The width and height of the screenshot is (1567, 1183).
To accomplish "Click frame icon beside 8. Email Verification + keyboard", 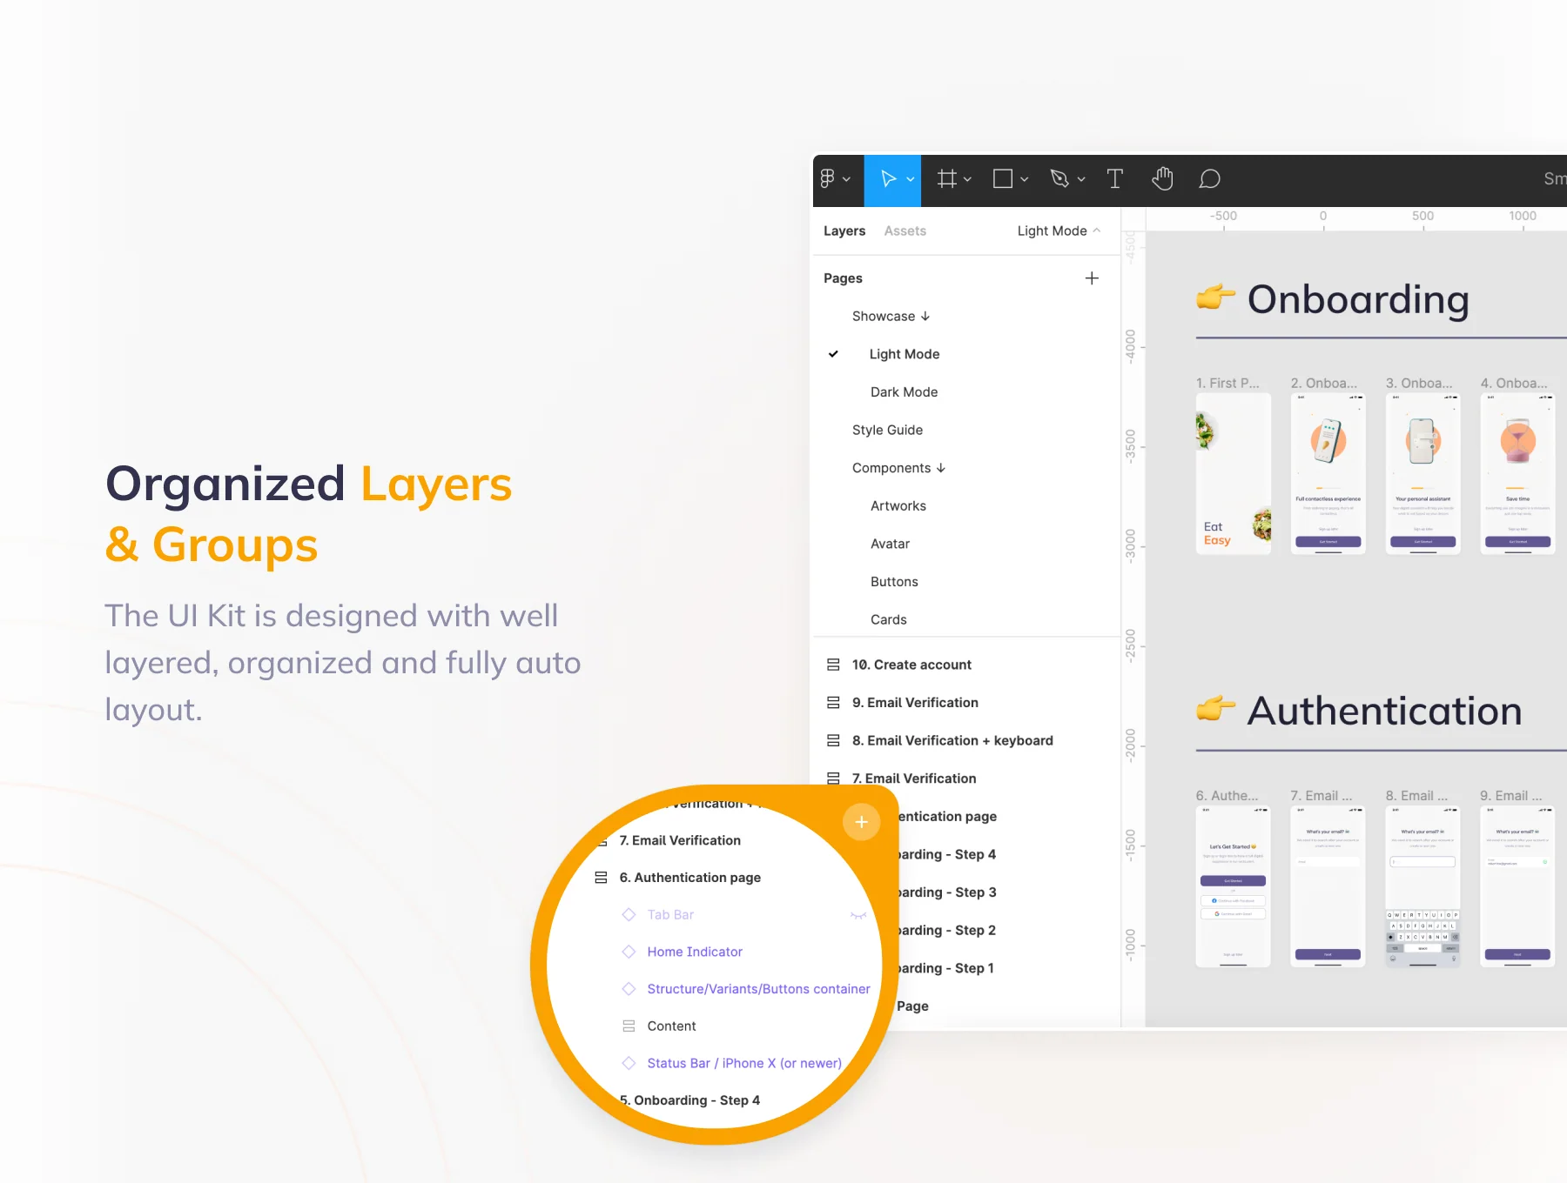I will (x=833, y=740).
